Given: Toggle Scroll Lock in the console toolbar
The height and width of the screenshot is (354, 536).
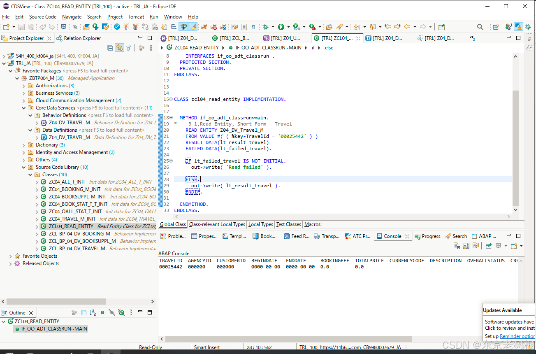Looking at the screenshot, I should [466, 246].
